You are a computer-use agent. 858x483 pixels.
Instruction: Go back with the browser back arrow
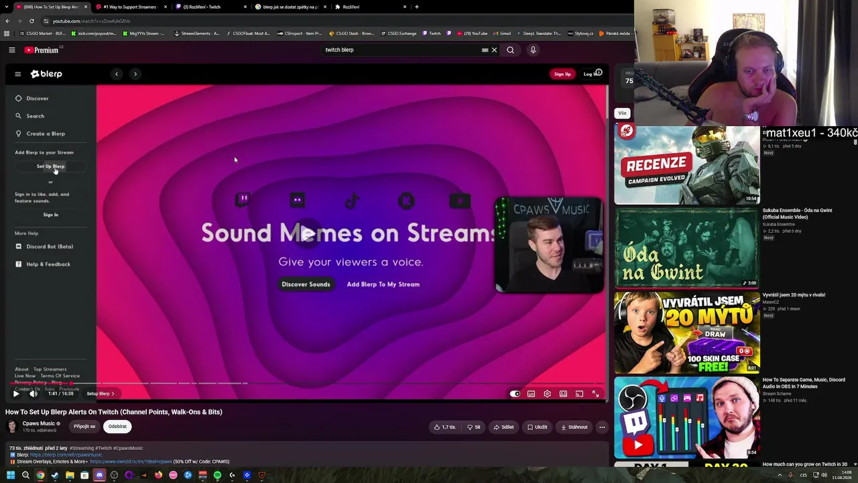(7, 21)
